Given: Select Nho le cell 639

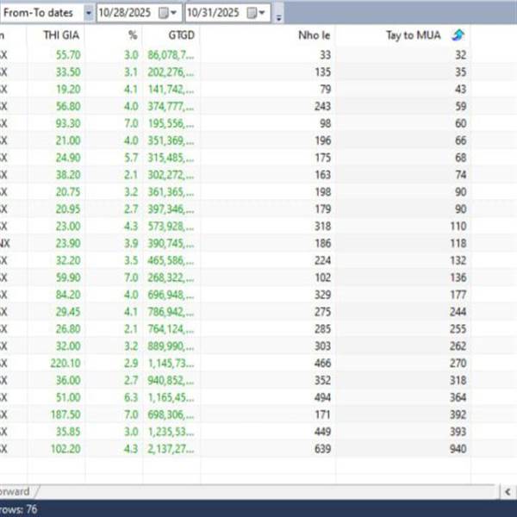Looking at the screenshot, I should [x=322, y=449].
